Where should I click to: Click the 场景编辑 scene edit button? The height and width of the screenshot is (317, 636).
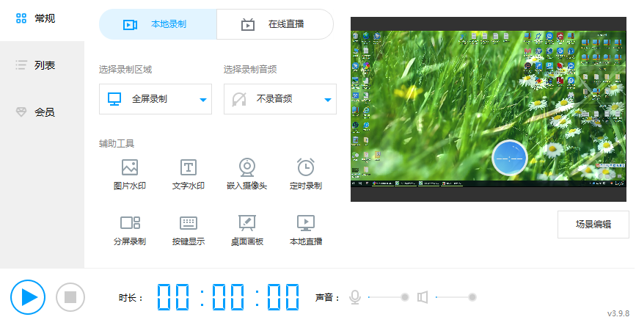593,225
